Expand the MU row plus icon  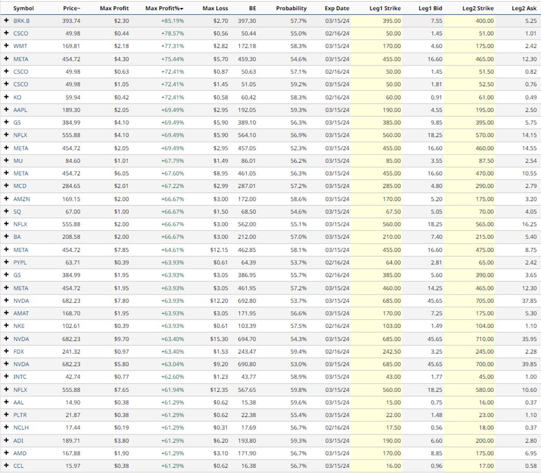[x=6, y=161]
